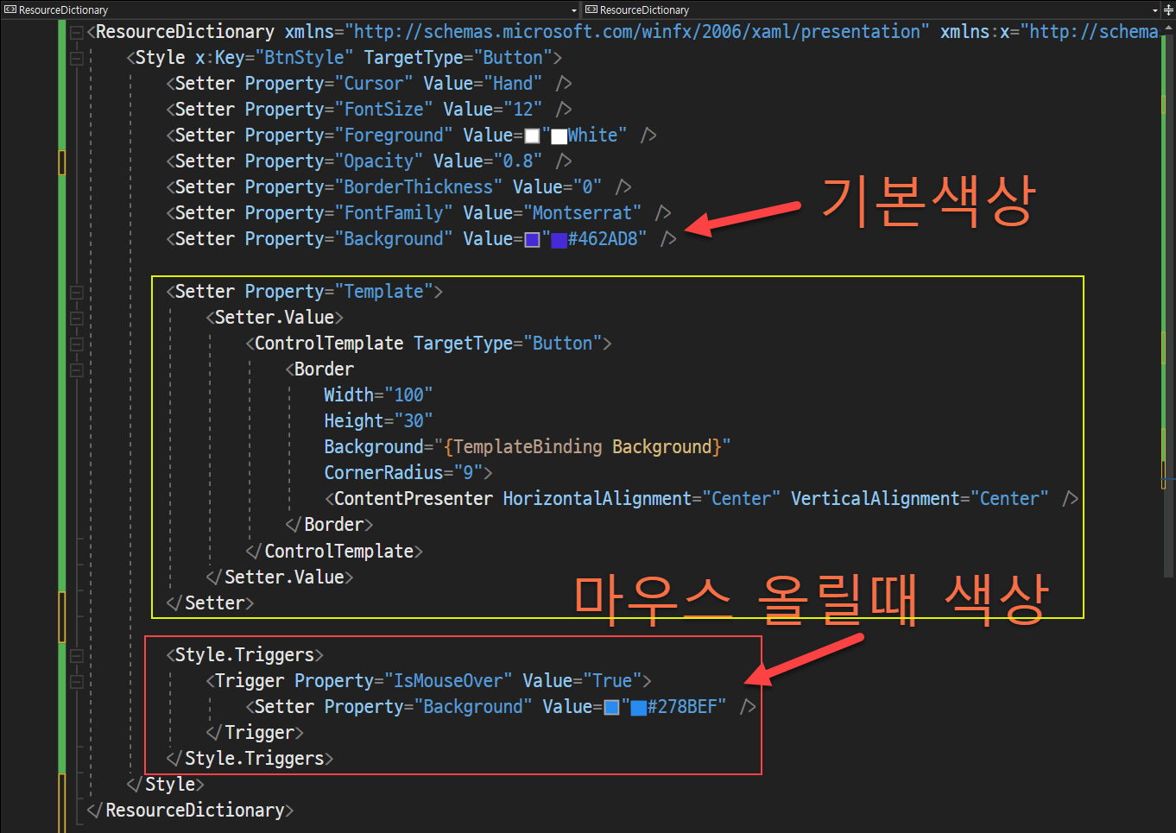Collapse the root ResourceDictionary fold region
The height and width of the screenshot is (833, 1176).
76,31
